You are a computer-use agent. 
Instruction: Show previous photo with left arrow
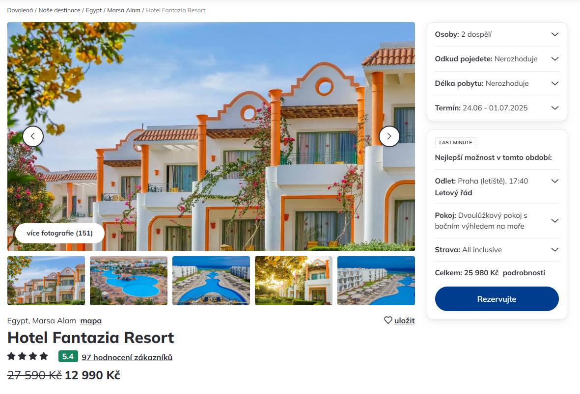click(x=33, y=136)
